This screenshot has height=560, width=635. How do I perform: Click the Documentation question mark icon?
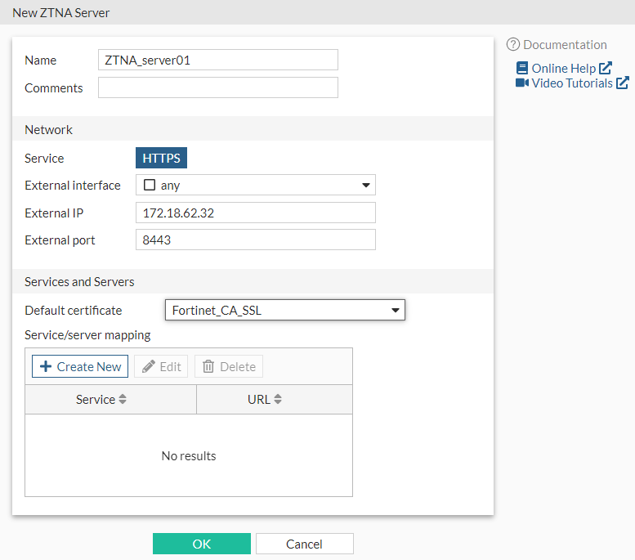(513, 45)
